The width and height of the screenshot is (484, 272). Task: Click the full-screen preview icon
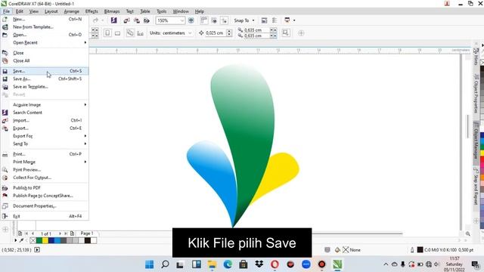tap(191, 20)
